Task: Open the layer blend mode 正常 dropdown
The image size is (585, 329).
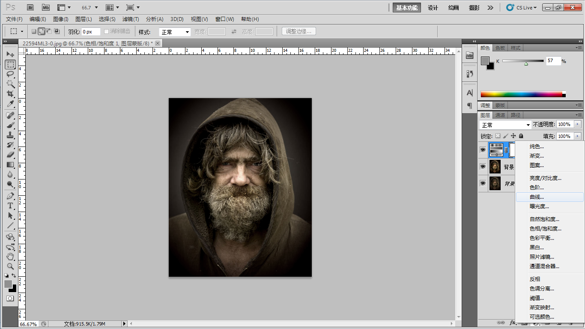Action: click(x=505, y=125)
